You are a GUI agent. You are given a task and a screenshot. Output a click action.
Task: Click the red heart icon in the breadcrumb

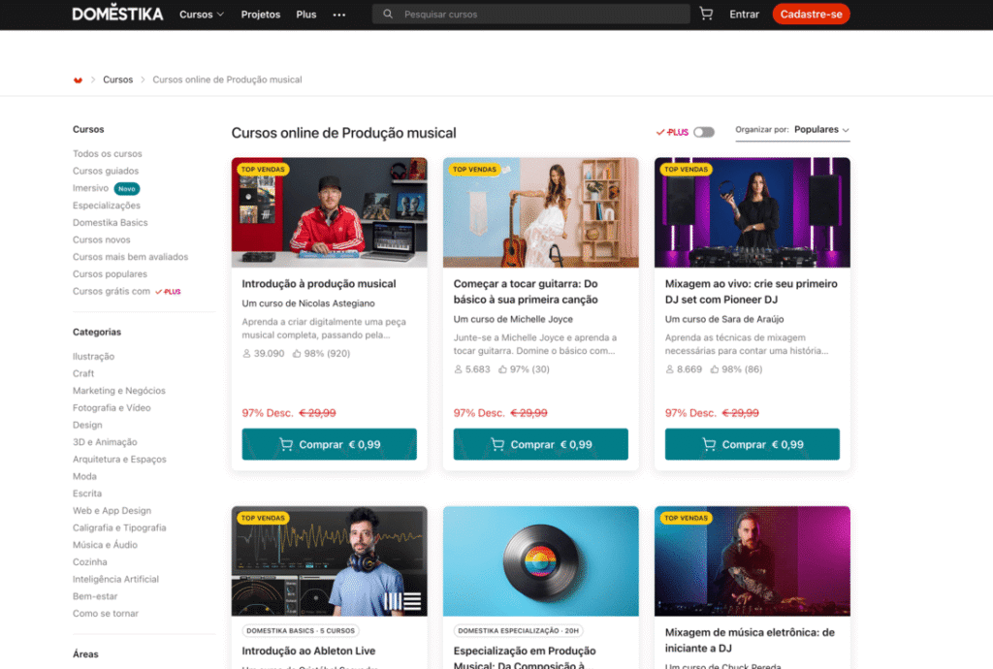78,80
